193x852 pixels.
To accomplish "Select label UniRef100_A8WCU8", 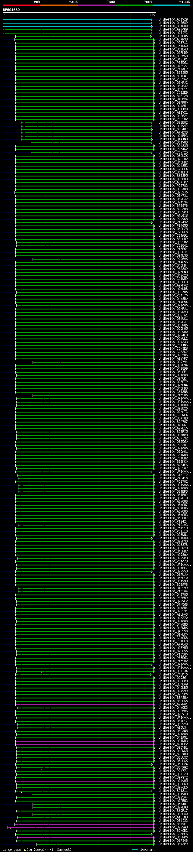I will point(173,501).
